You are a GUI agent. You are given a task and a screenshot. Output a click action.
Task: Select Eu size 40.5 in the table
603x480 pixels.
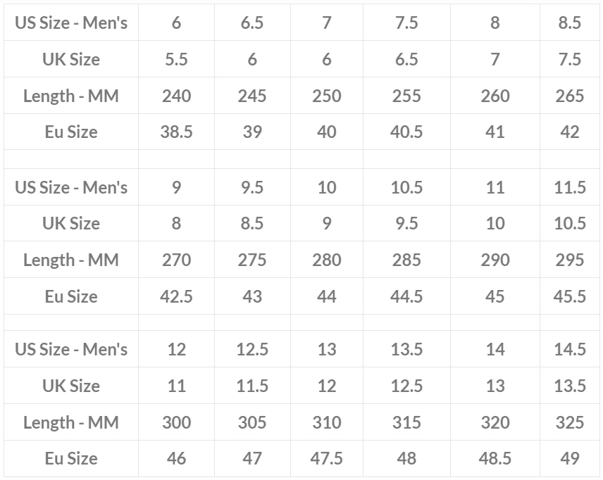click(x=406, y=132)
